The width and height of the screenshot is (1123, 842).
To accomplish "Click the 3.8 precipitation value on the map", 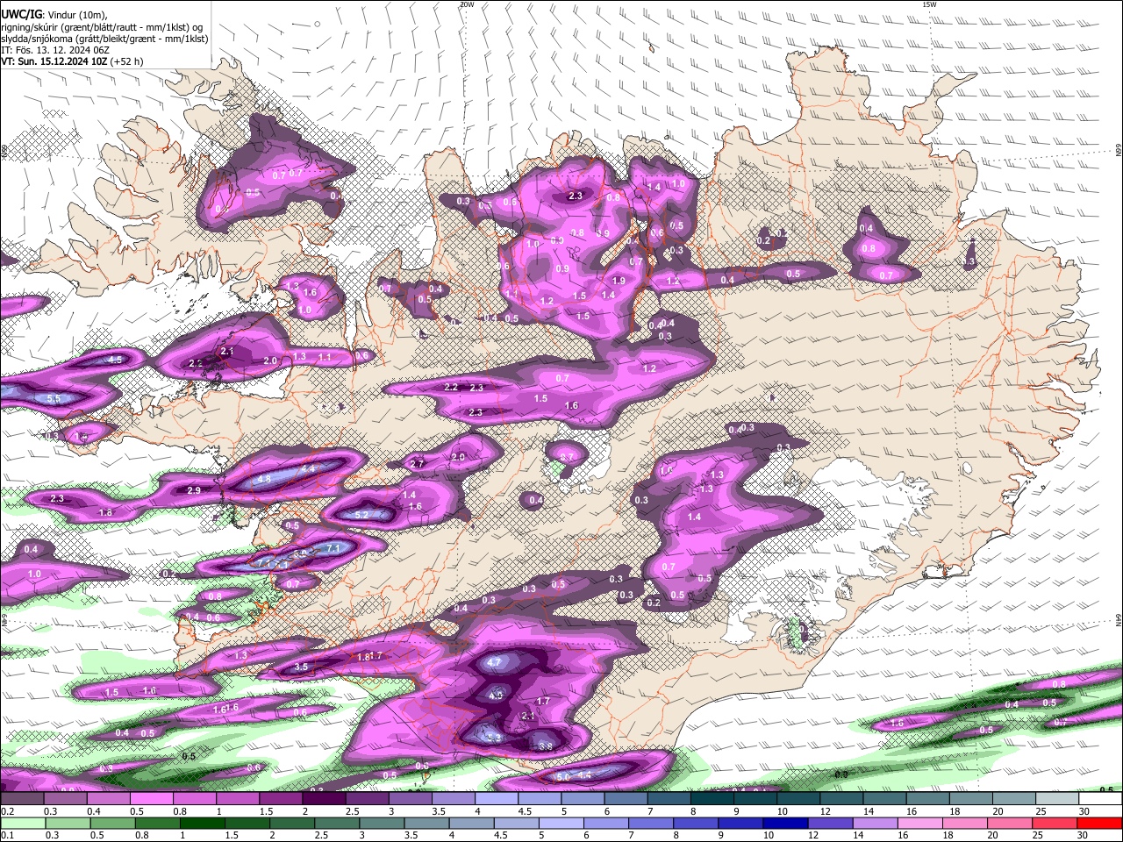I will pyautogui.click(x=545, y=747).
